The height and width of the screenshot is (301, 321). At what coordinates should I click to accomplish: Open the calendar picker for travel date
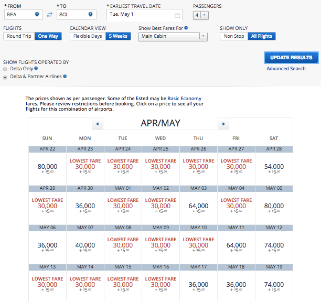(x=177, y=15)
